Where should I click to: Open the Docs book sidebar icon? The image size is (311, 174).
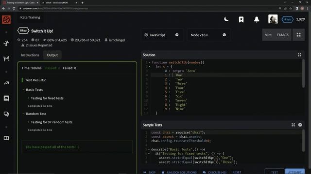(6, 138)
